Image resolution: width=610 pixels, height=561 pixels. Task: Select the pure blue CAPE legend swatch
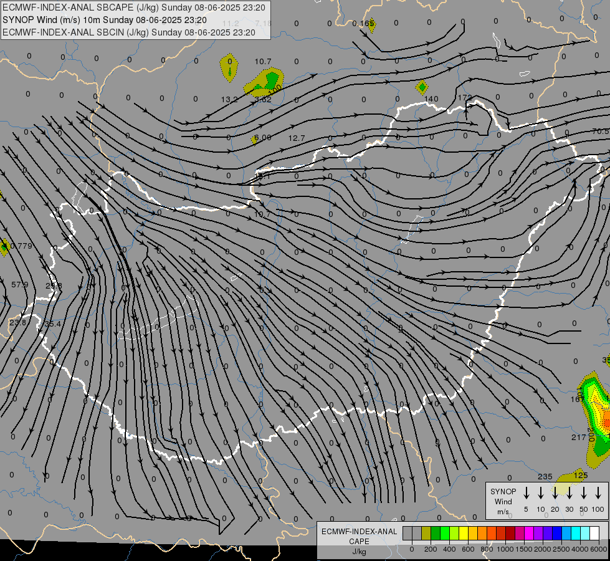[x=556, y=534]
